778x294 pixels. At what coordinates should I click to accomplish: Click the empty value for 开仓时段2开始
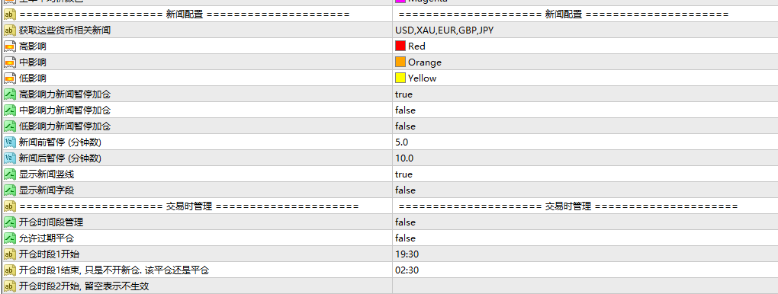(x=585, y=286)
